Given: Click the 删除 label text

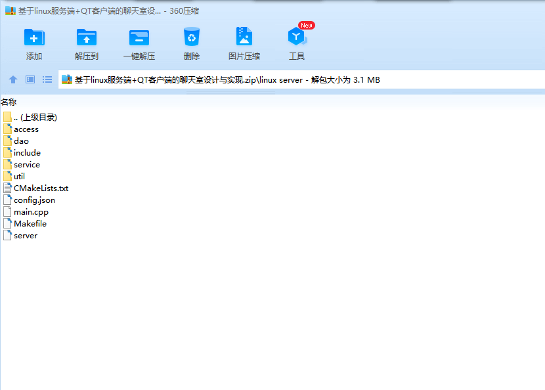Looking at the screenshot, I should click(192, 56).
